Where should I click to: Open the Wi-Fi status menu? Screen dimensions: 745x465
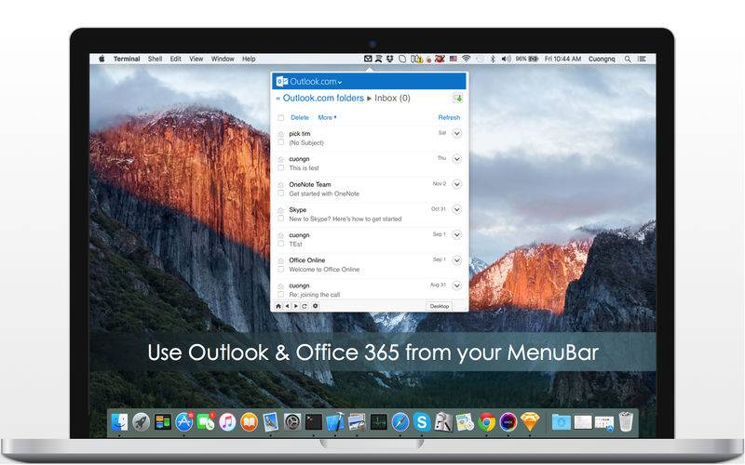[467, 59]
